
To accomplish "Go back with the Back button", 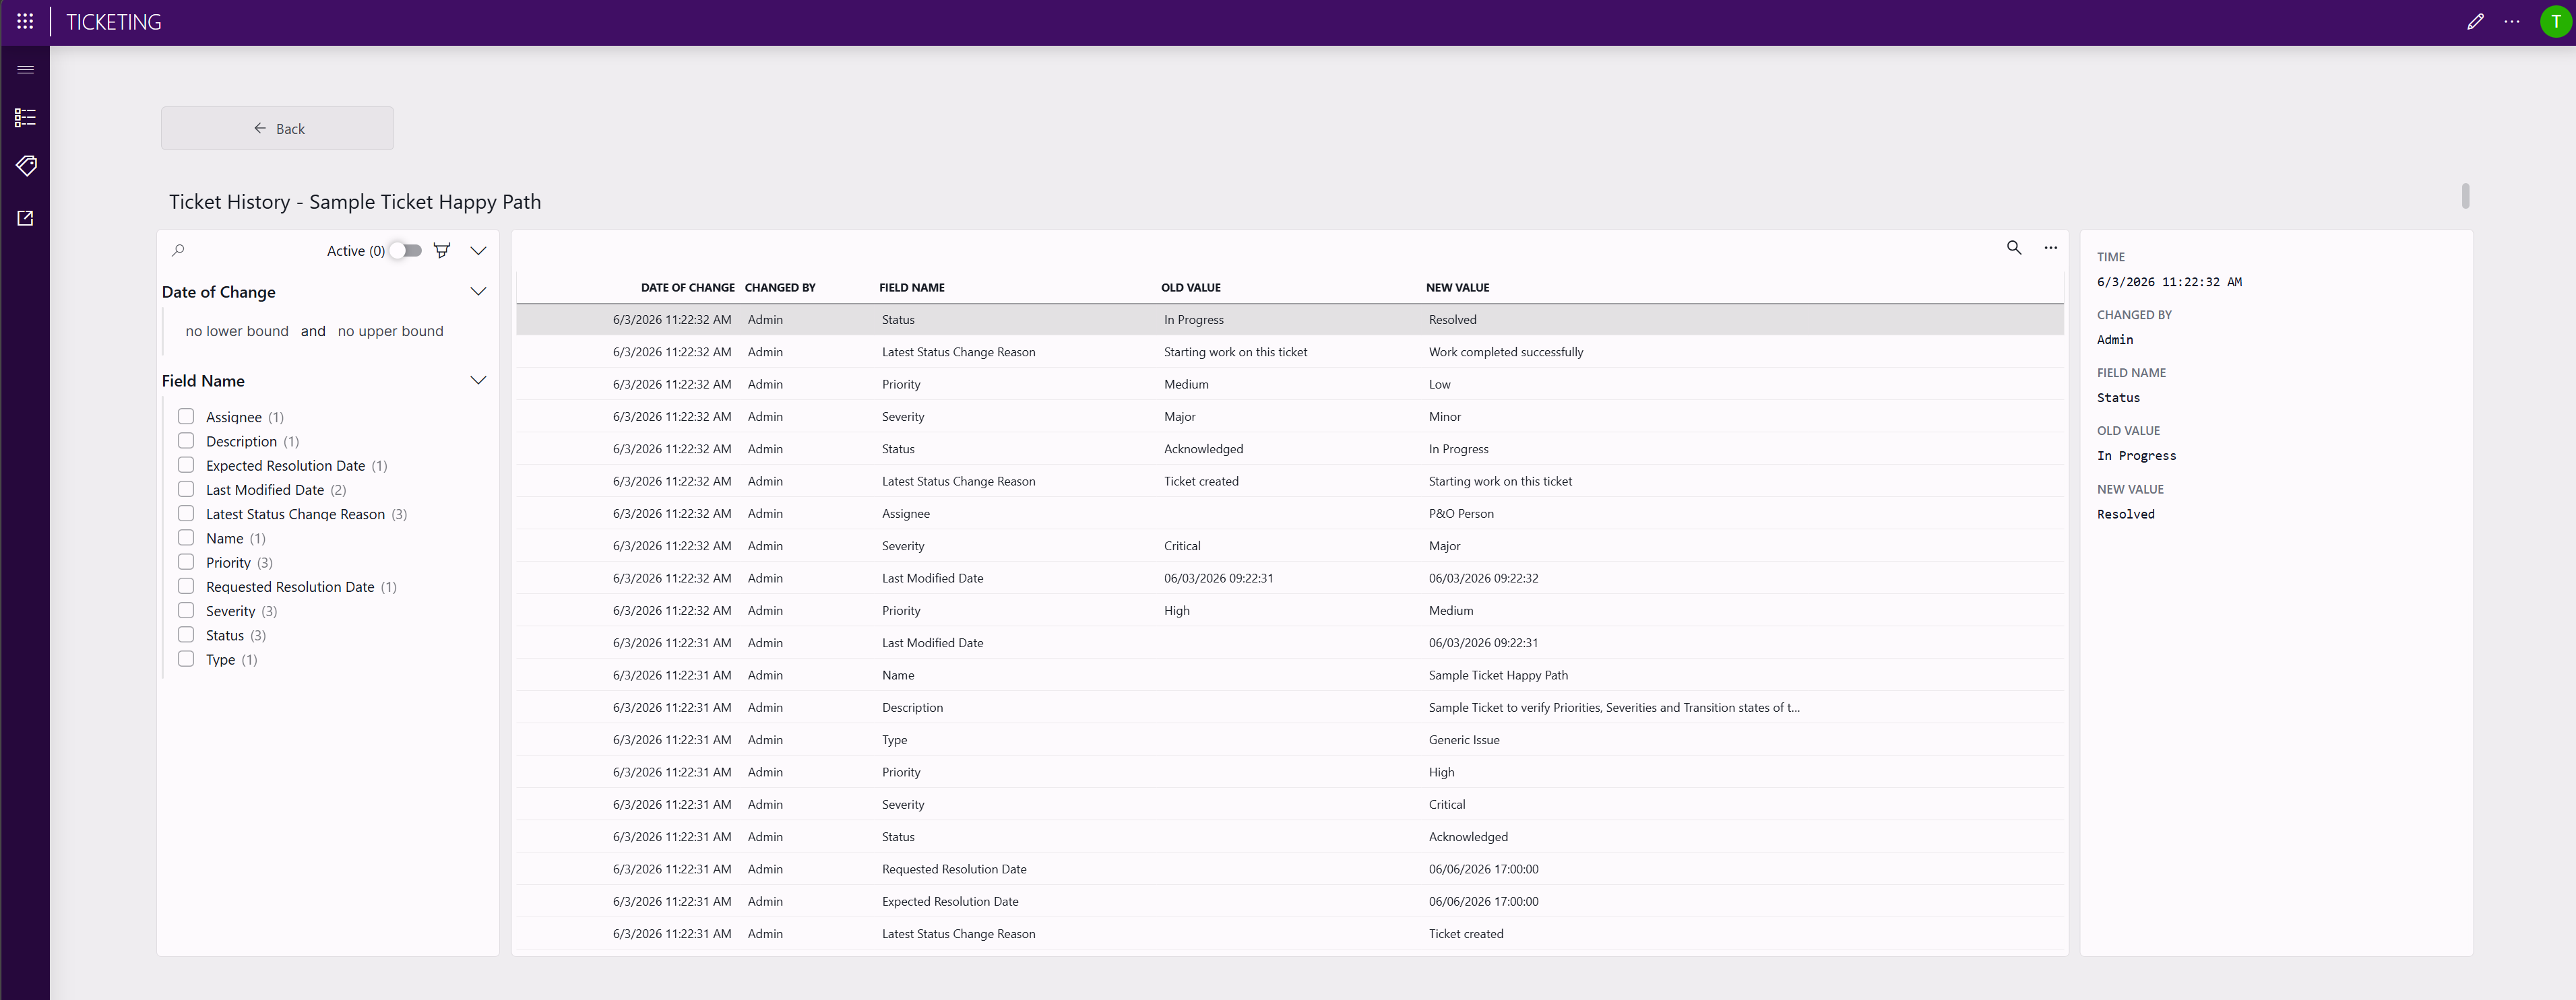I will (x=277, y=128).
